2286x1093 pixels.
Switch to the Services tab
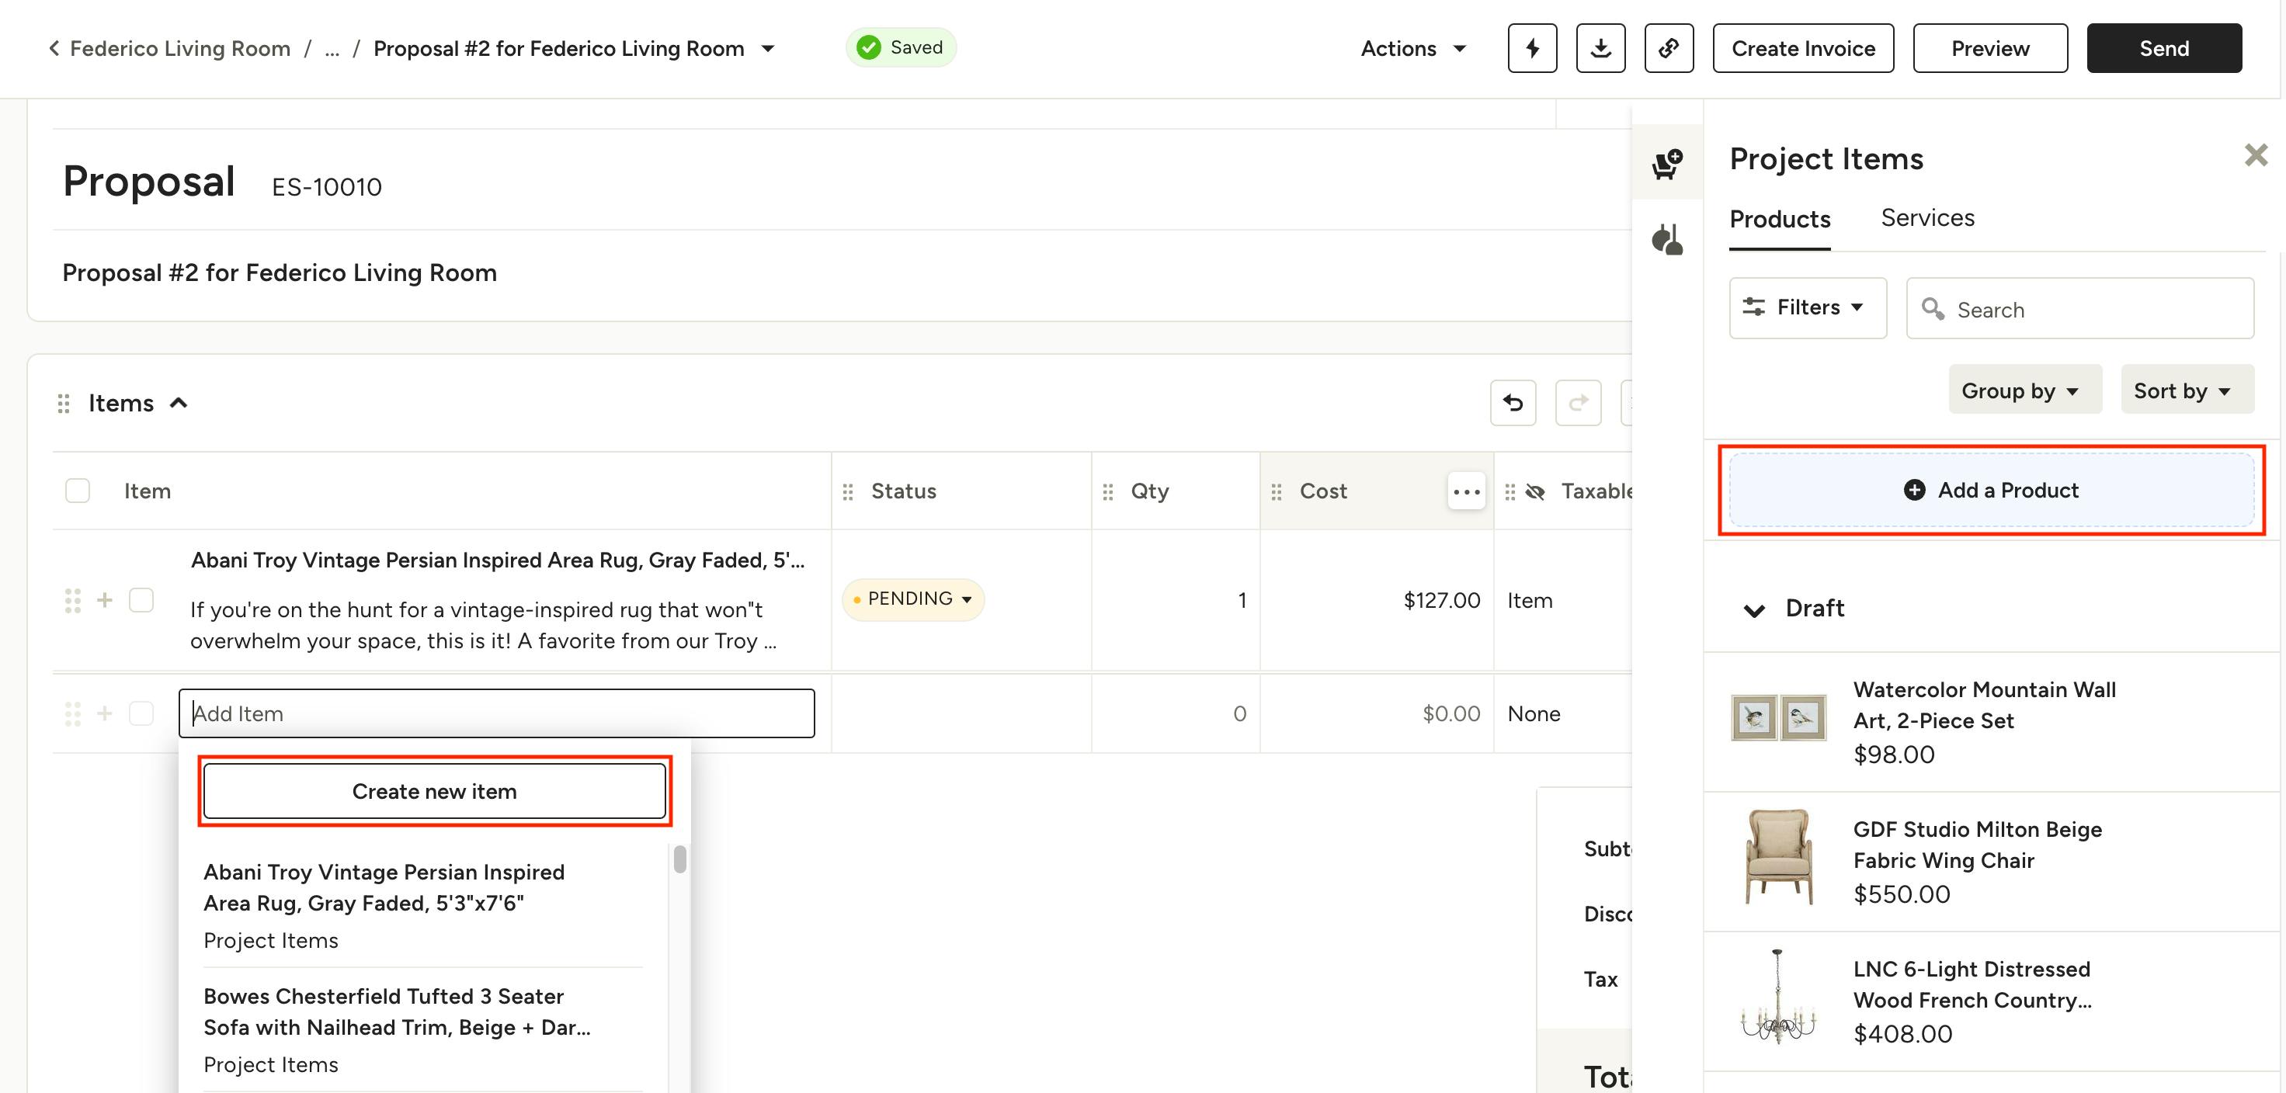[x=1927, y=218]
